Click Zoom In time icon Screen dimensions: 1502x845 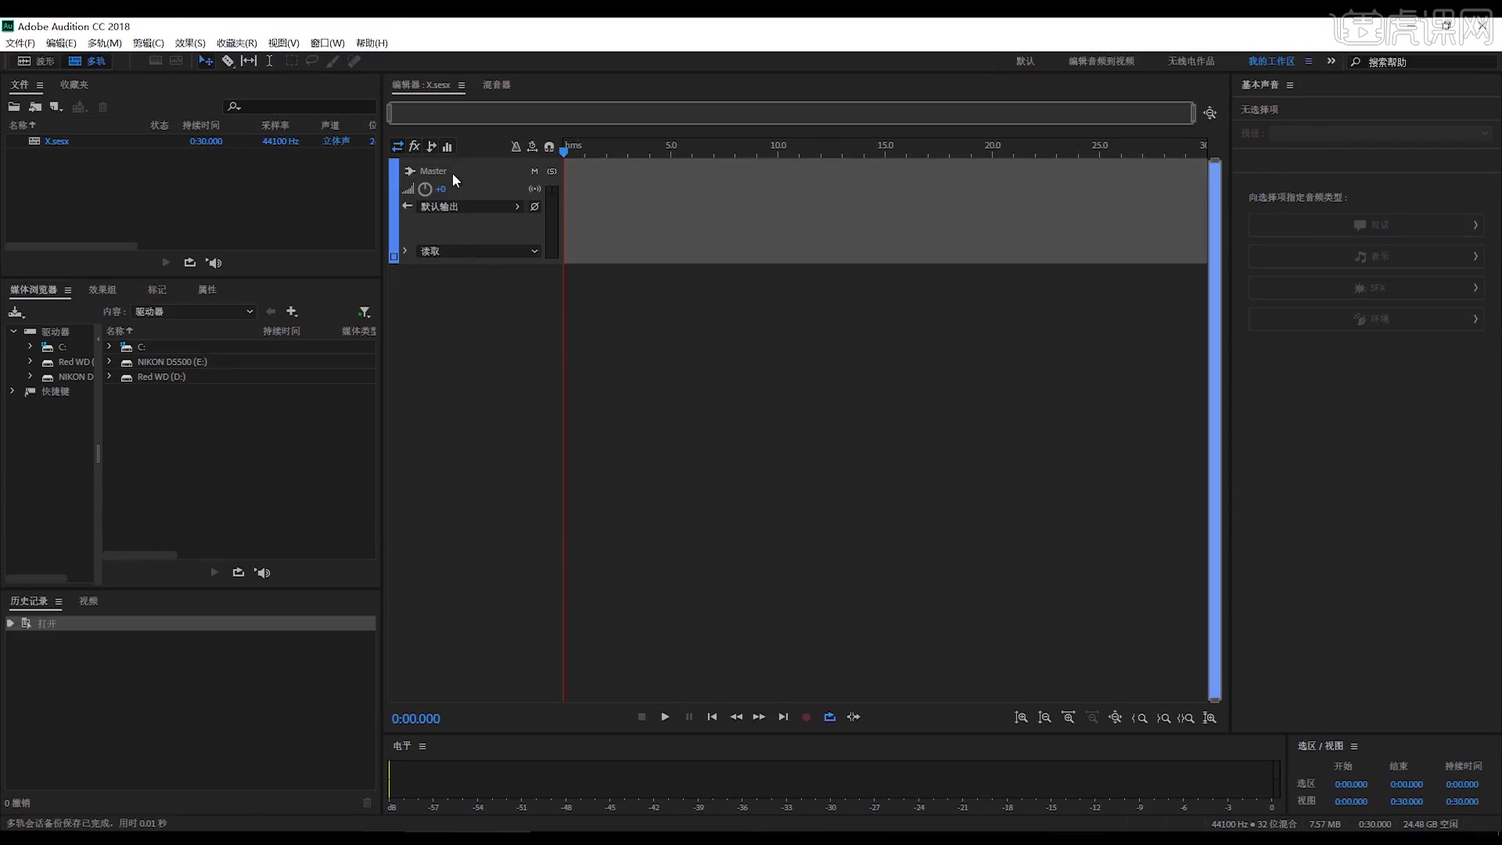(x=1068, y=717)
